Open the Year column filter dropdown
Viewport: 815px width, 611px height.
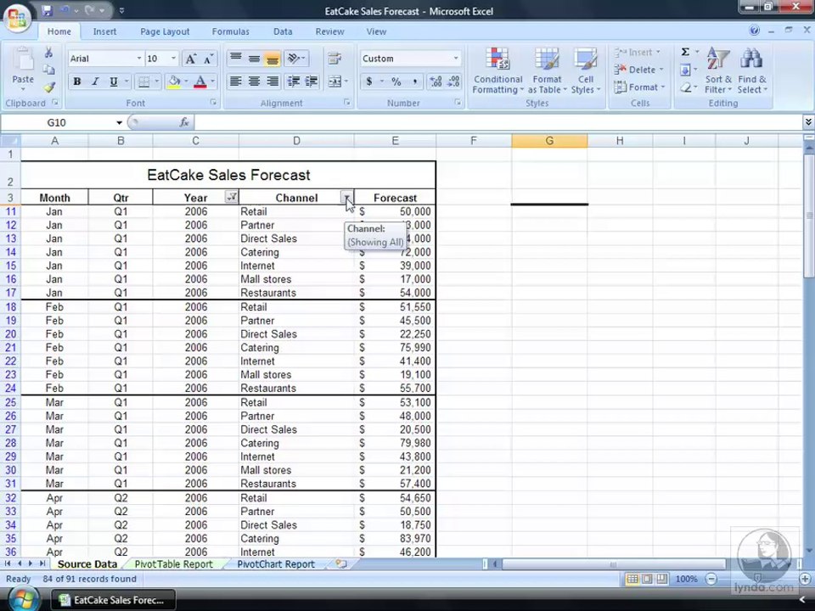coord(231,197)
